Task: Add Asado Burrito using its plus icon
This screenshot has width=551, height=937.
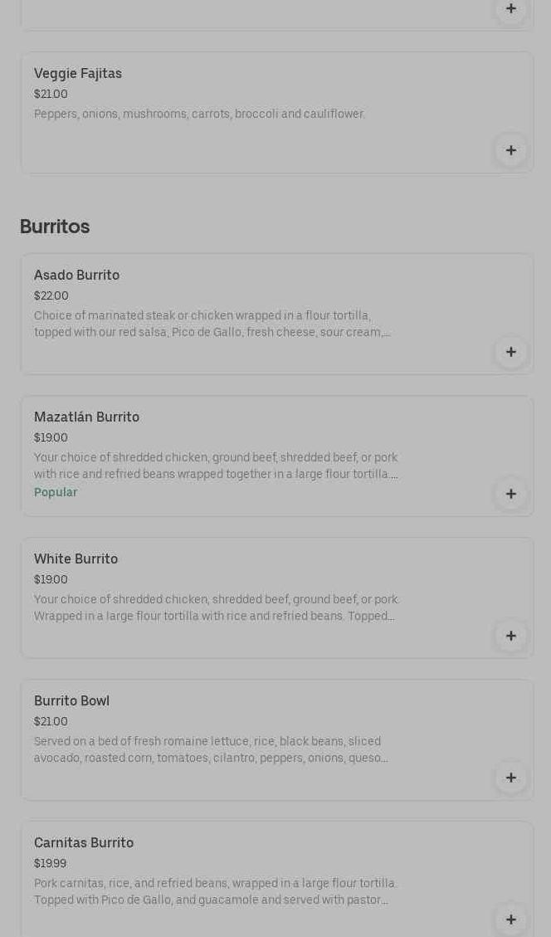Action: (x=511, y=352)
